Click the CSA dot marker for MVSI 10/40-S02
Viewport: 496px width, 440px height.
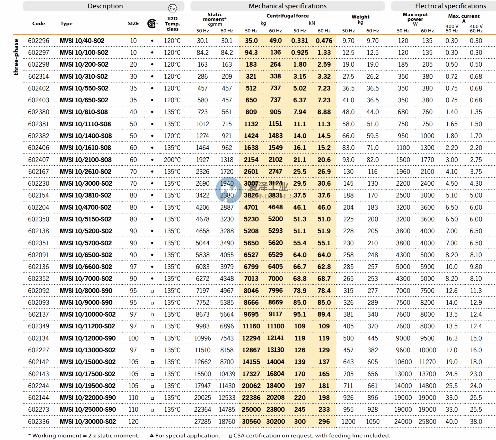152,41
